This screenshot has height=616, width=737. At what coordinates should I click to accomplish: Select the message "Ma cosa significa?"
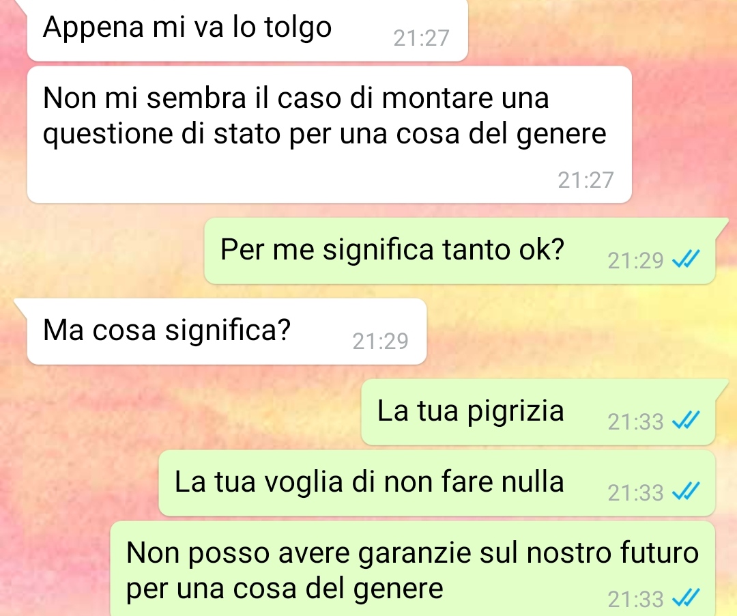pos(227,331)
